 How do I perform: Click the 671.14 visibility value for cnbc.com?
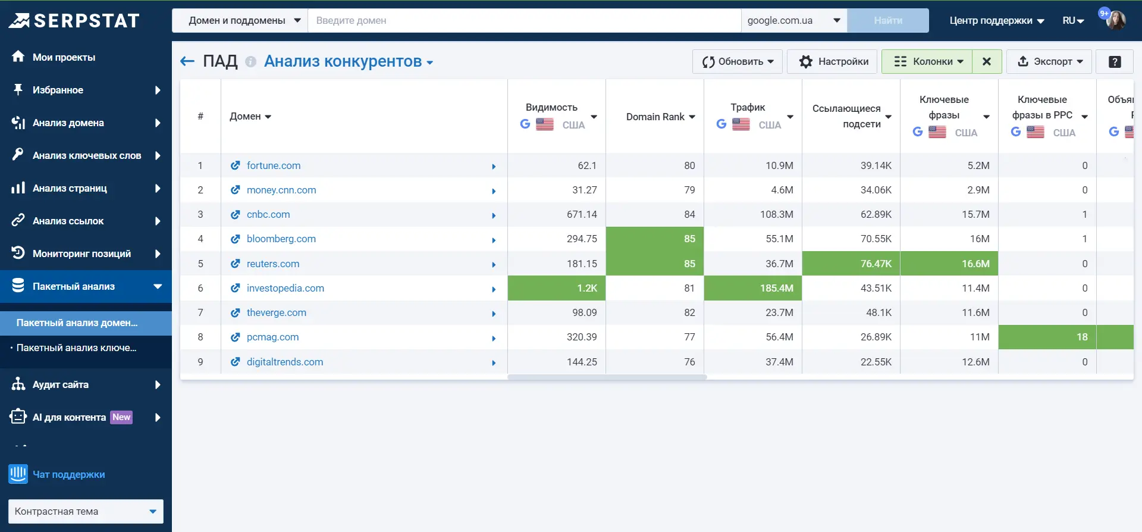582,214
